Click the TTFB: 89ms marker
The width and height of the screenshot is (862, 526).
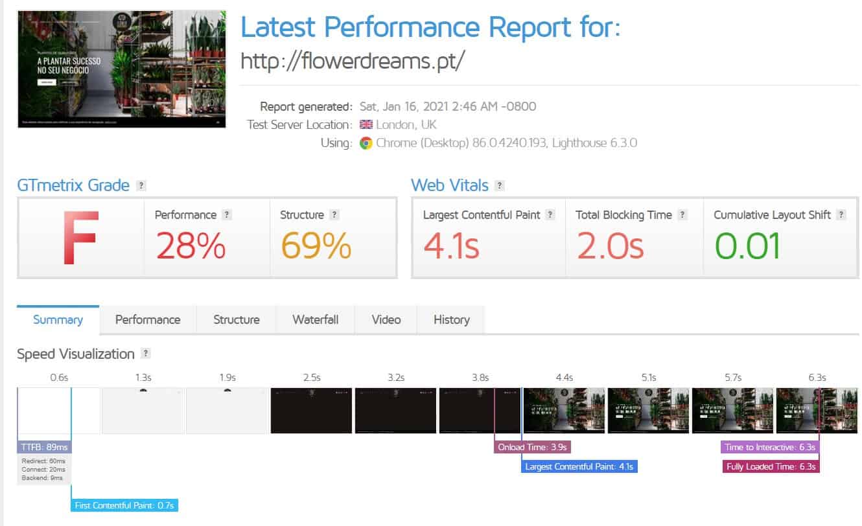tap(45, 447)
